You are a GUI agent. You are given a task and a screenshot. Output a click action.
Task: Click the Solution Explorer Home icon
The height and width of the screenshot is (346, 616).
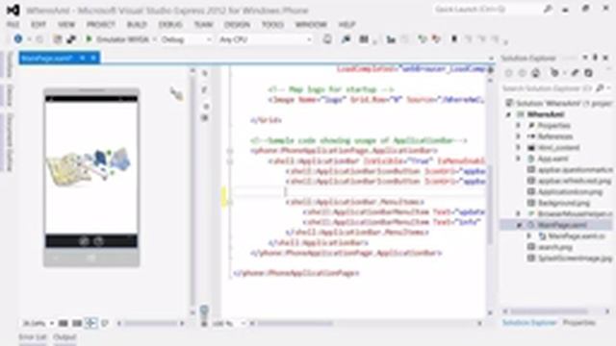coord(535,73)
